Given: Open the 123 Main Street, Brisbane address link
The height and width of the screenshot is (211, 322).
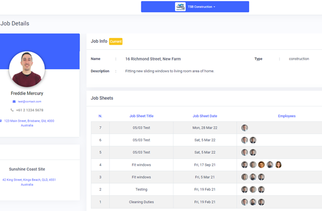Looking at the screenshot, I should (29, 123).
